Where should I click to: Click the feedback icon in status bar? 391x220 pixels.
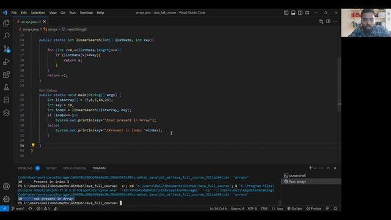pyautogui.click(x=327, y=208)
